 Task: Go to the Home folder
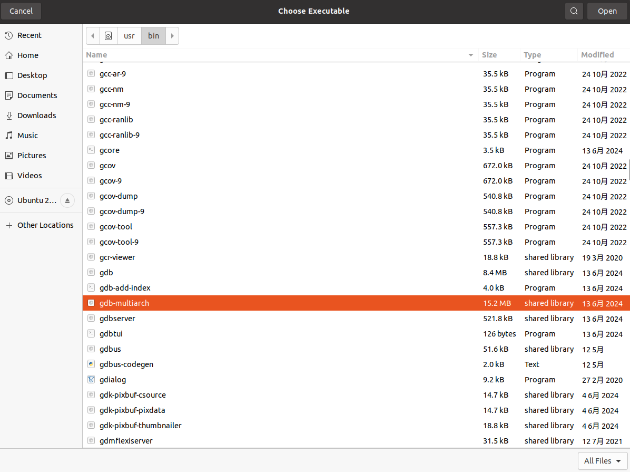[41, 55]
